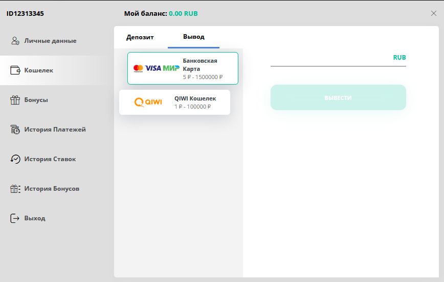
Task: Click the ID12313345 account label
Action: tap(25, 14)
